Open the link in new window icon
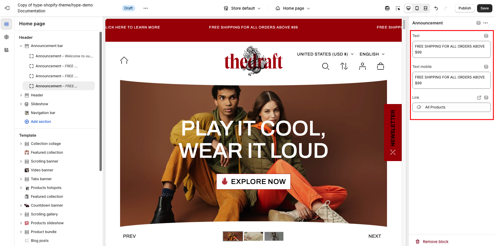Screen dimensions: 495x246 pos(479,98)
